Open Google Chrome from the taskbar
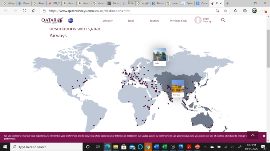 tap(148, 147)
